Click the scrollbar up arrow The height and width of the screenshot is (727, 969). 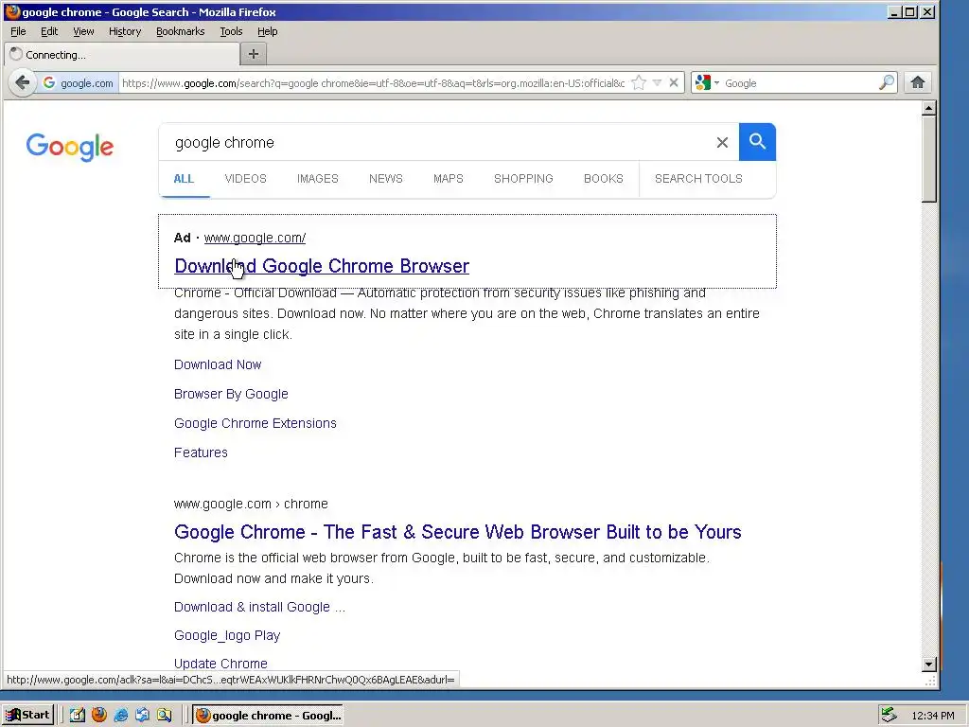click(x=929, y=108)
